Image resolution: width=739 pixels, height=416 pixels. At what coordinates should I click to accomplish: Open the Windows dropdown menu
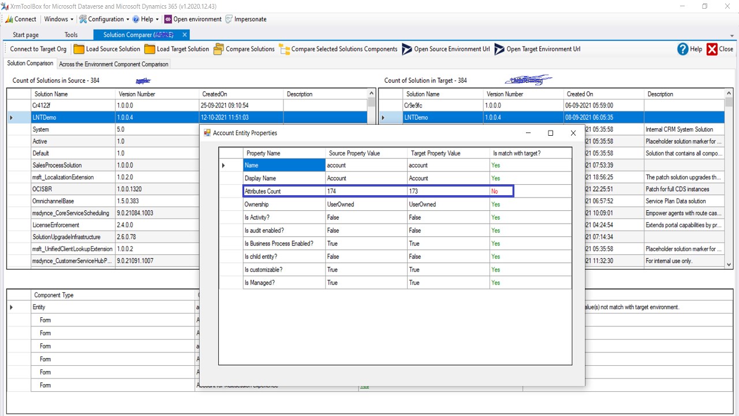pyautogui.click(x=58, y=19)
